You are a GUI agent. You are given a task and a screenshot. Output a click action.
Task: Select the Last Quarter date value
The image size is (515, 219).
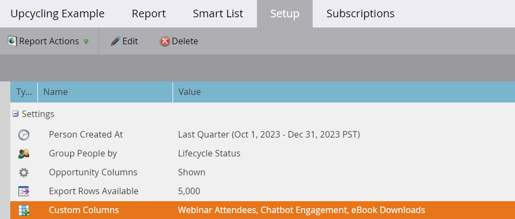269,134
